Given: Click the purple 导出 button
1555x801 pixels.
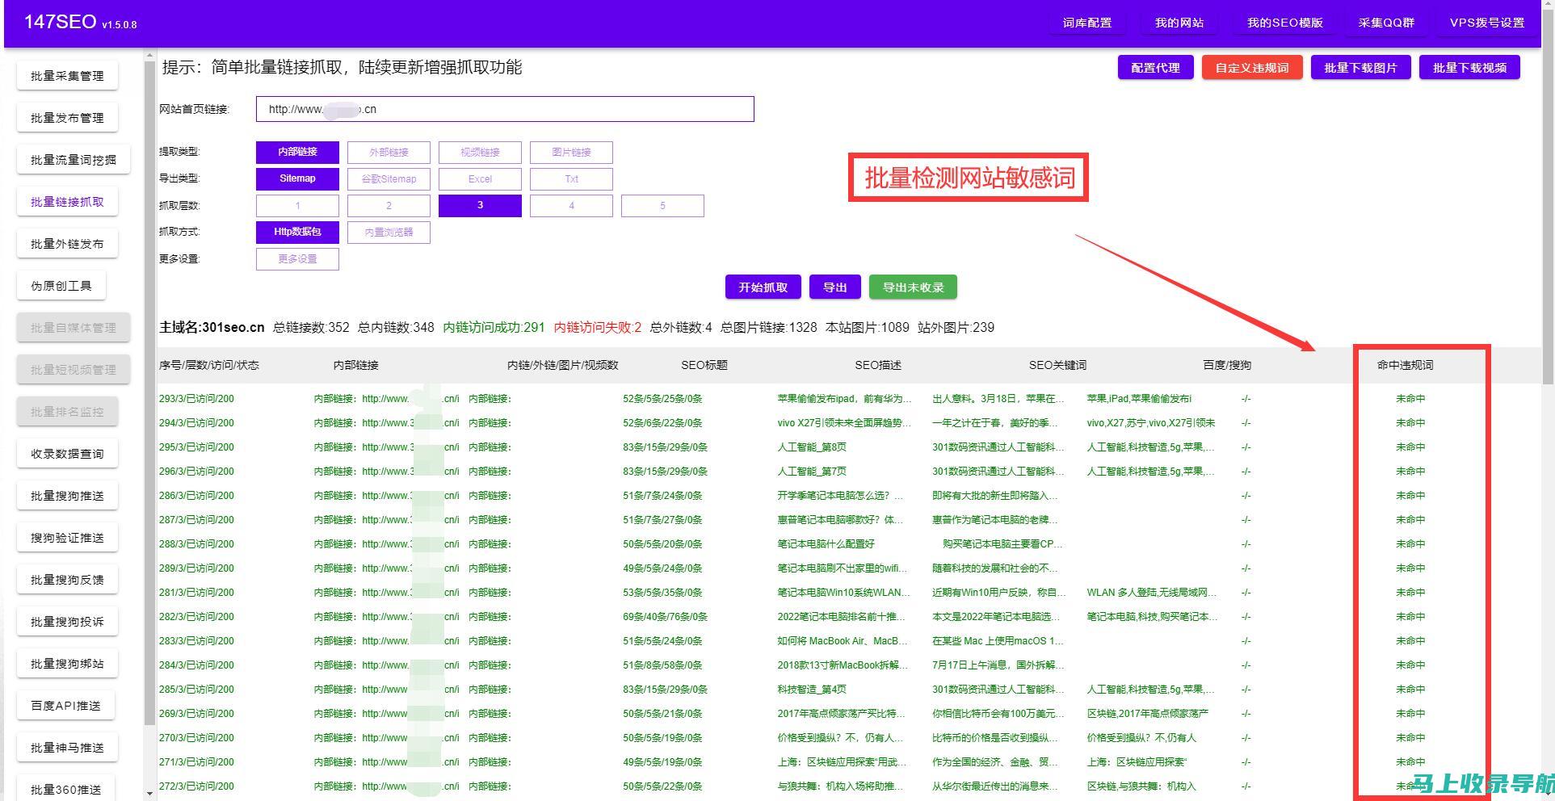Looking at the screenshot, I should coord(834,287).
